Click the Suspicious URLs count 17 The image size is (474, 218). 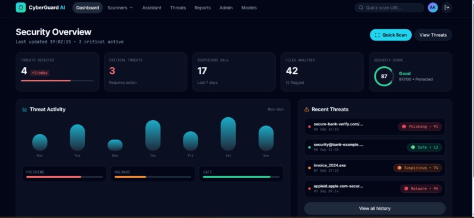(202, 71)
